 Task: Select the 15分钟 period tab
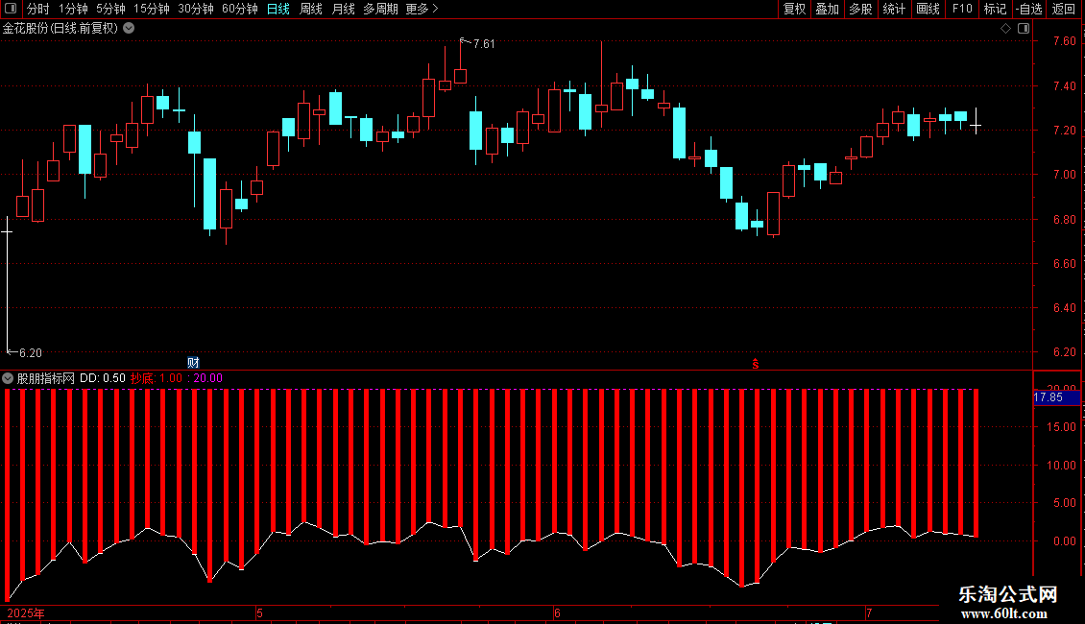pyautogui.click(x=152, y=9)
